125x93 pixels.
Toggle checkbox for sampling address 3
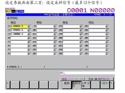pyautogui.click(x=29, y=34)
